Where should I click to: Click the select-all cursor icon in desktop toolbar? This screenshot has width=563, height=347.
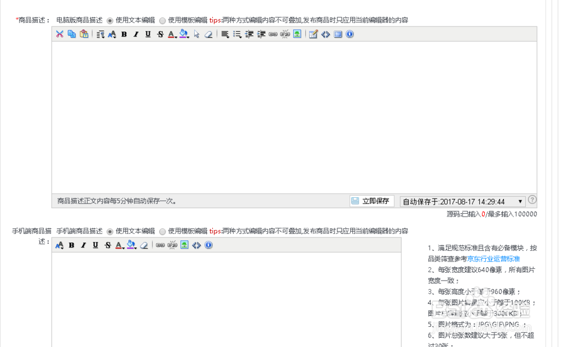tap(196, 34)
